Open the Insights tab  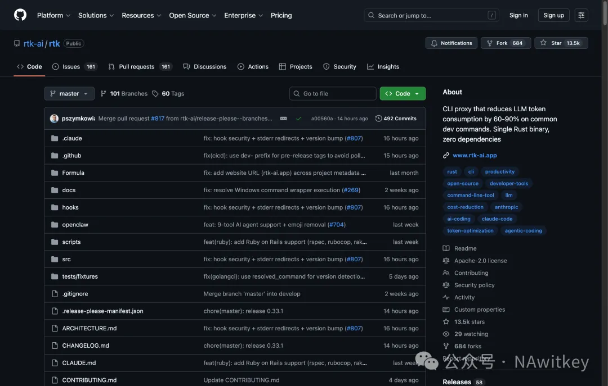coord(383,67)
